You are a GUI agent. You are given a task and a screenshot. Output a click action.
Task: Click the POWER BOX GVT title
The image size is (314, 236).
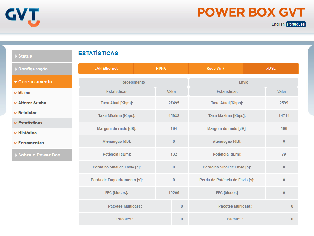251,13
